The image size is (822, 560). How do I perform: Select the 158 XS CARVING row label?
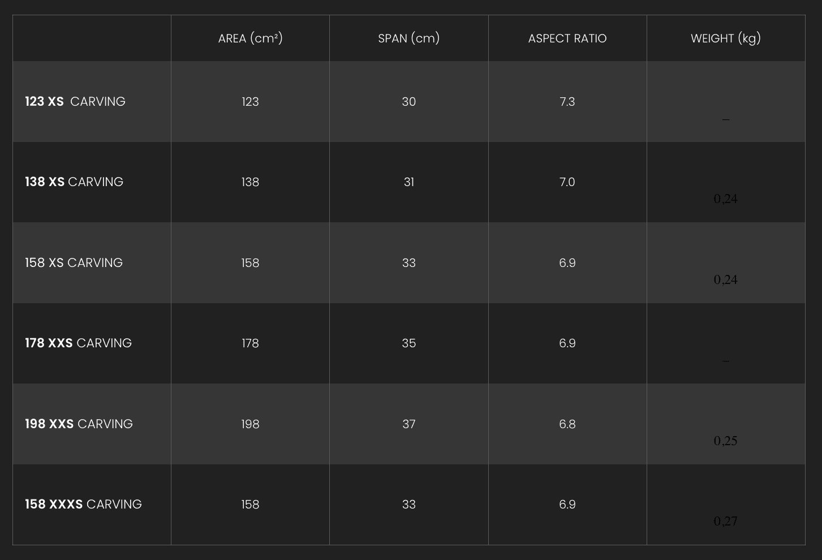[x=74, y=263]
